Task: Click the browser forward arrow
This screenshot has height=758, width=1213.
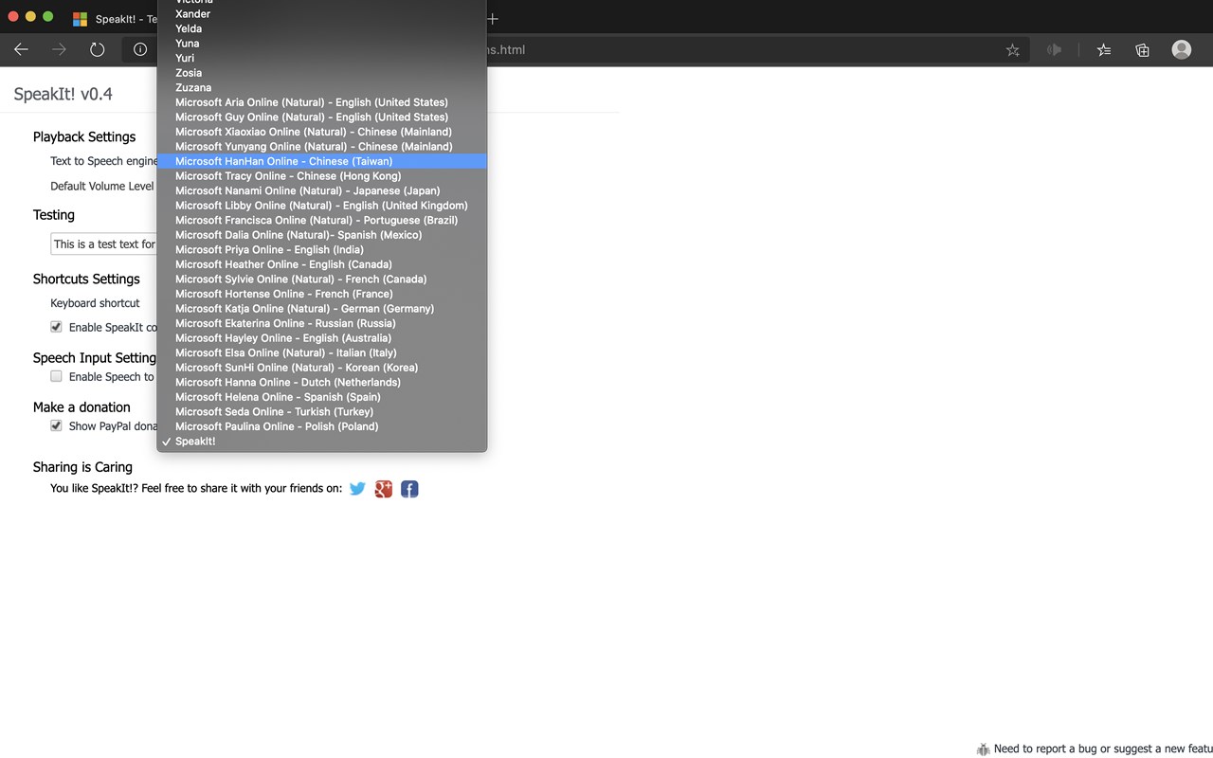Action: point(59,49)
